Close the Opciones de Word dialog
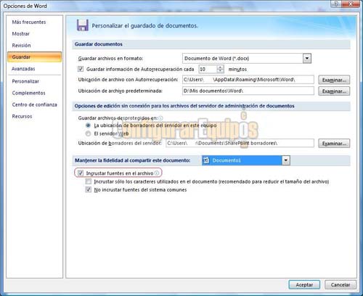The image size is (363, 296). [351, 4]
